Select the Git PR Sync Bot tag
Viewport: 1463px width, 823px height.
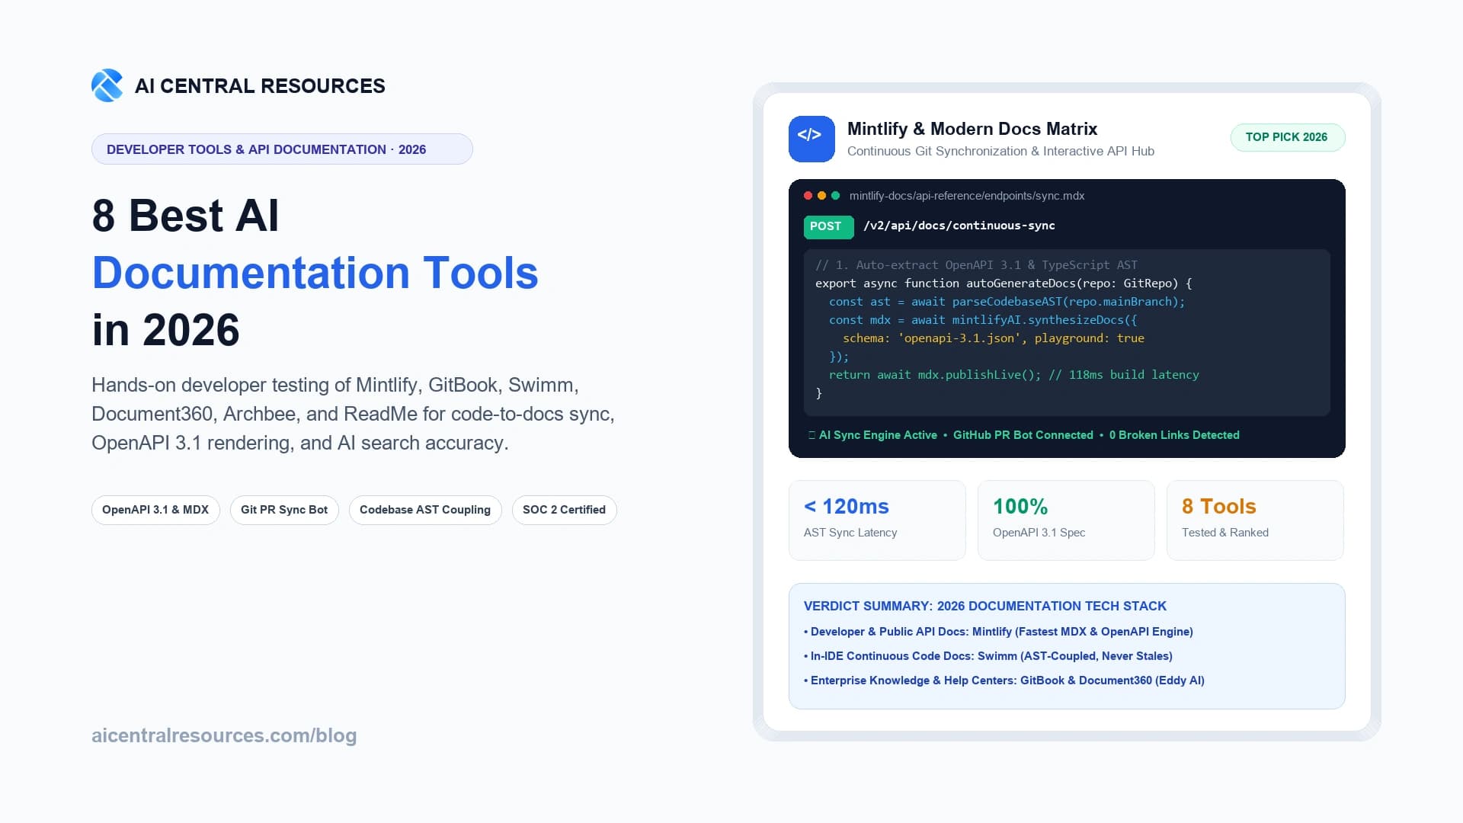pos(284,510)
